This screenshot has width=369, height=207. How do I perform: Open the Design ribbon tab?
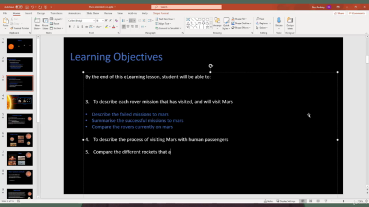(x=41, y=13)
